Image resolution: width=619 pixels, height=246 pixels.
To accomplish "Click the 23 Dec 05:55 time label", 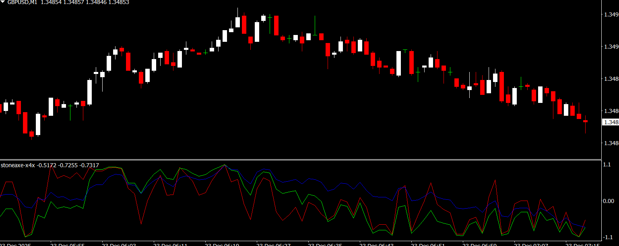I will 67,244.
